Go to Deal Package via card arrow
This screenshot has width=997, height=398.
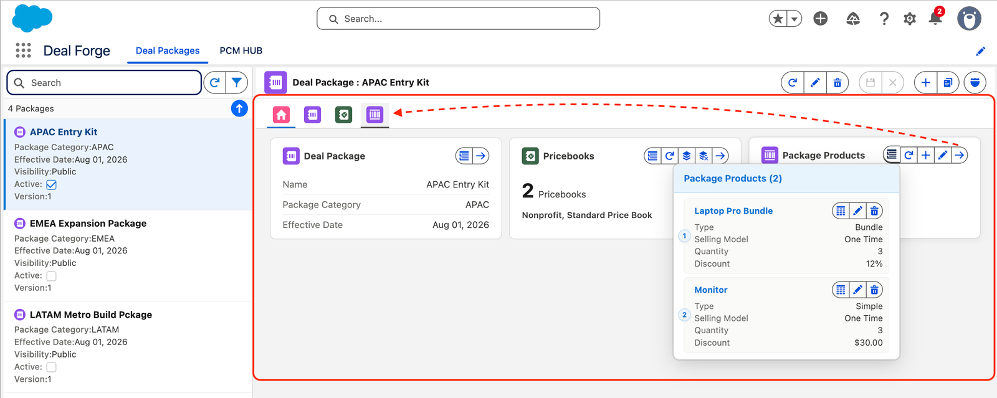pyautogui.click(x=481, y=156)
